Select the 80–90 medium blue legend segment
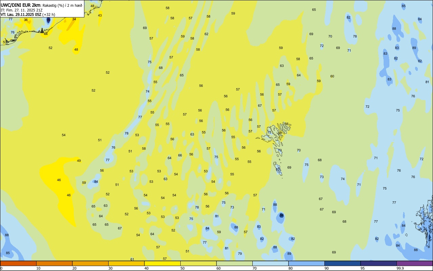This screenshot has height=271, width=433. [306, 263]
